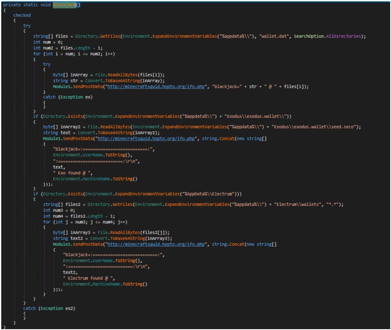Click 'catch (Exception ex)' line
Image resolution: width=391 pixels, height=330 pixels.
tap(68, 97)
